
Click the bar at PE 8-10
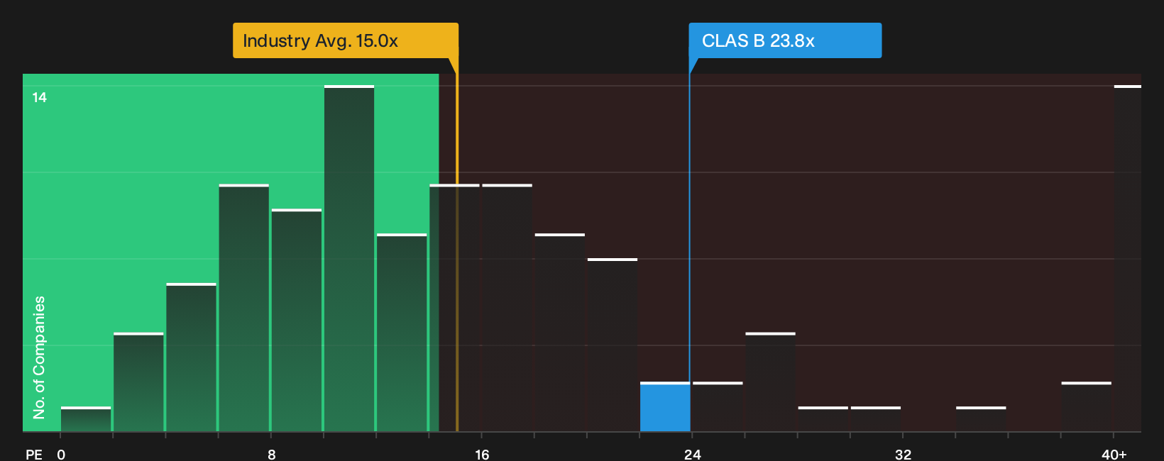coord(297,320)
